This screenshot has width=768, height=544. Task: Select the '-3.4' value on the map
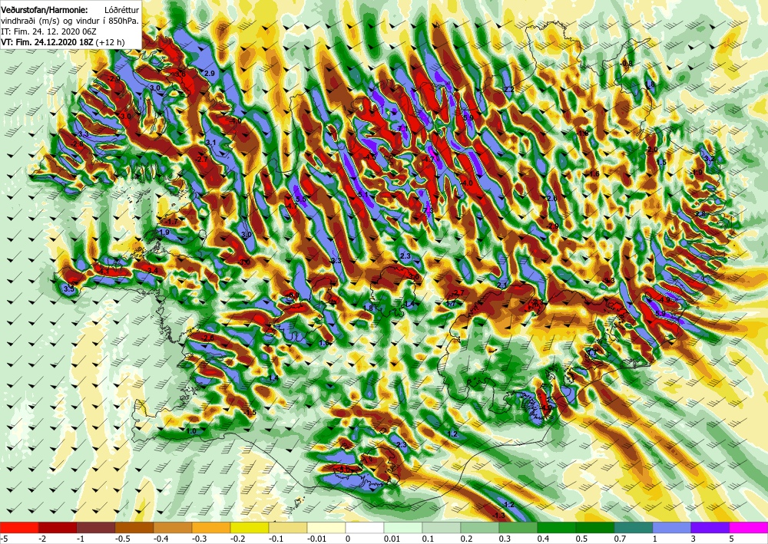tap(152, 270)
